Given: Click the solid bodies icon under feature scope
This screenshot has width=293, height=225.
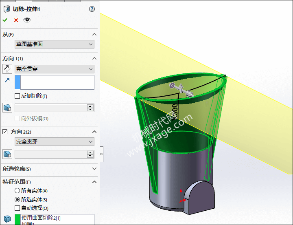Looking at the screenshot, I should [x=7, y=219].
